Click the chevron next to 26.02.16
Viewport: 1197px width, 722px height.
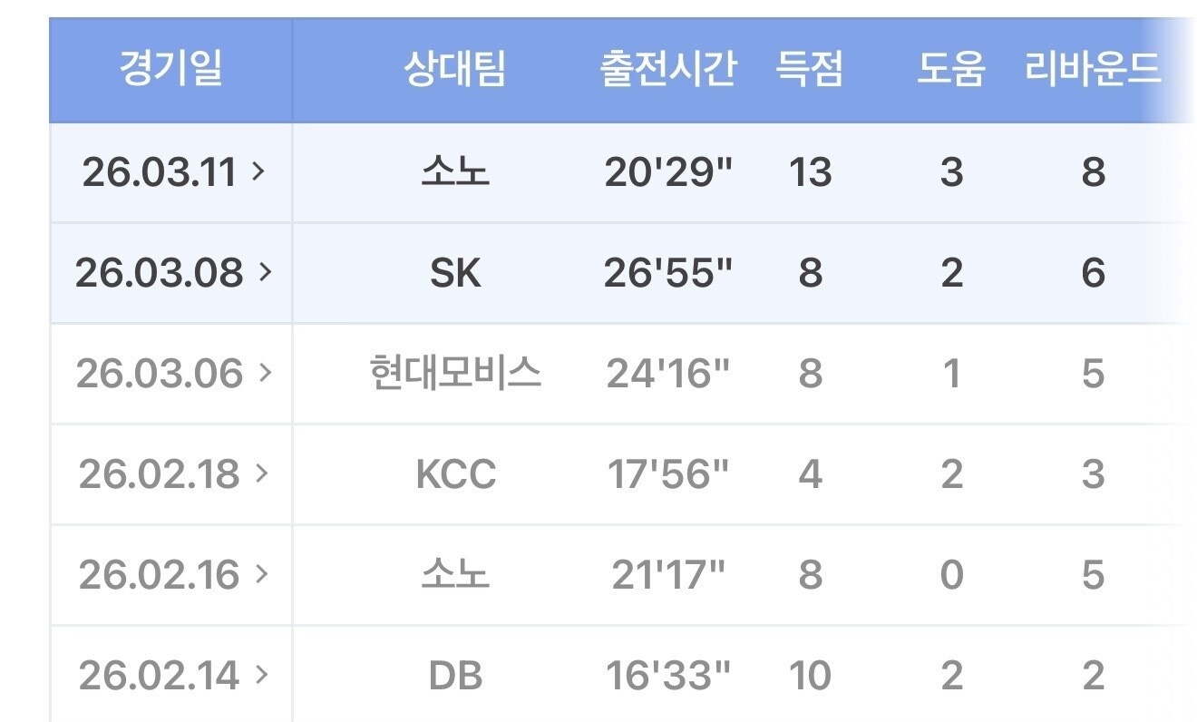click(262, 573)
